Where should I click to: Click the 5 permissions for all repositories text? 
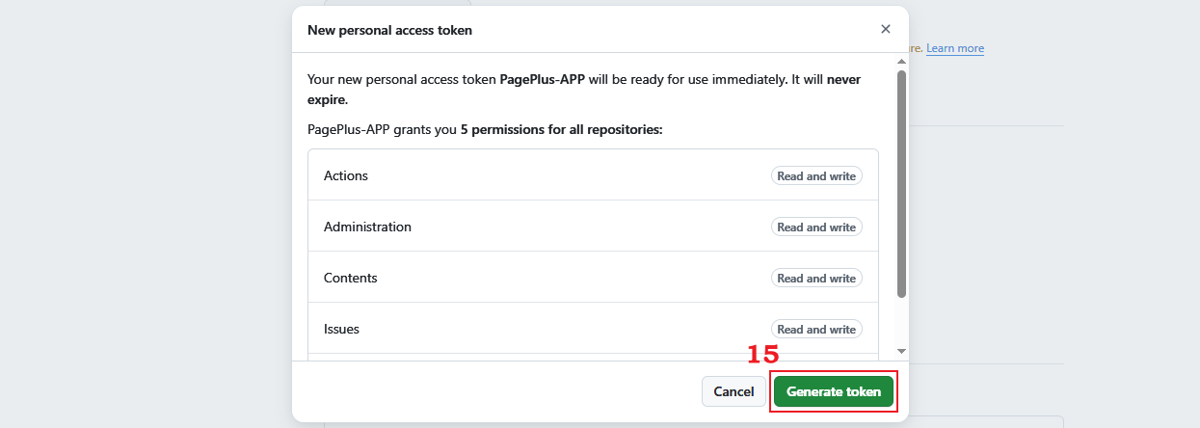[x=561, y=129]
